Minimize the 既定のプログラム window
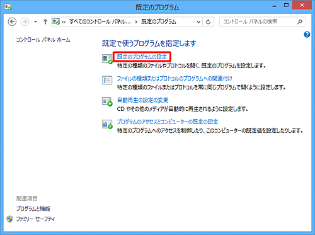Viewport: 315px width, 235px height. (x=274, y=6)
